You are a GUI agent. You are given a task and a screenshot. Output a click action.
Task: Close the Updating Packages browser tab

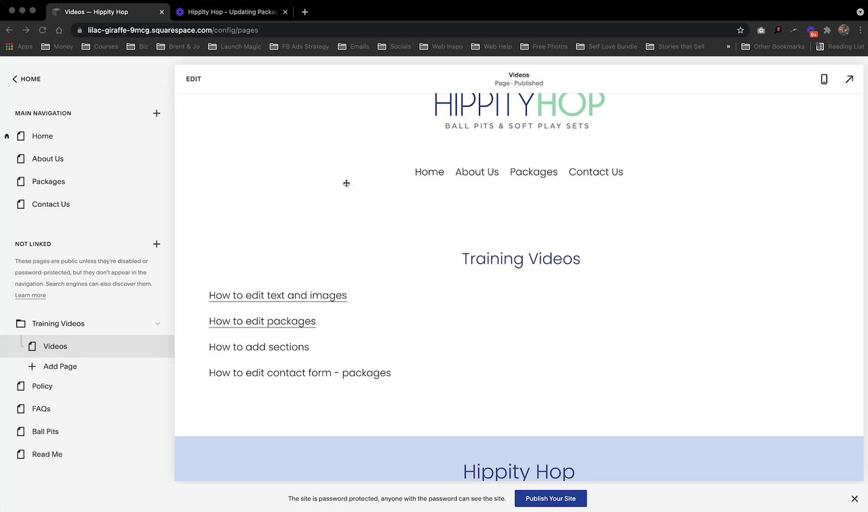point(285,12)
